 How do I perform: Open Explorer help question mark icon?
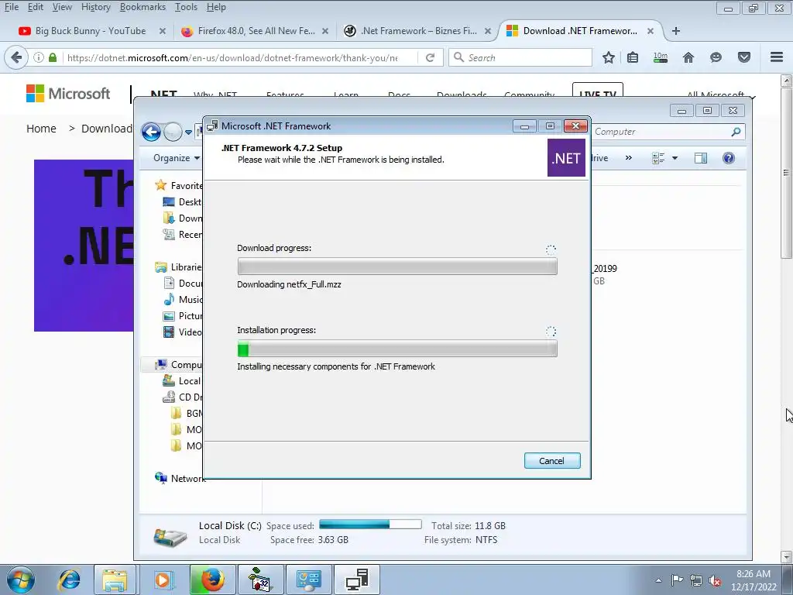click(x=728, y=158)
